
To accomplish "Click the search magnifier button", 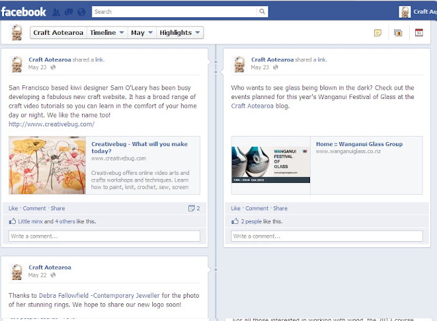I will point(262,12).
